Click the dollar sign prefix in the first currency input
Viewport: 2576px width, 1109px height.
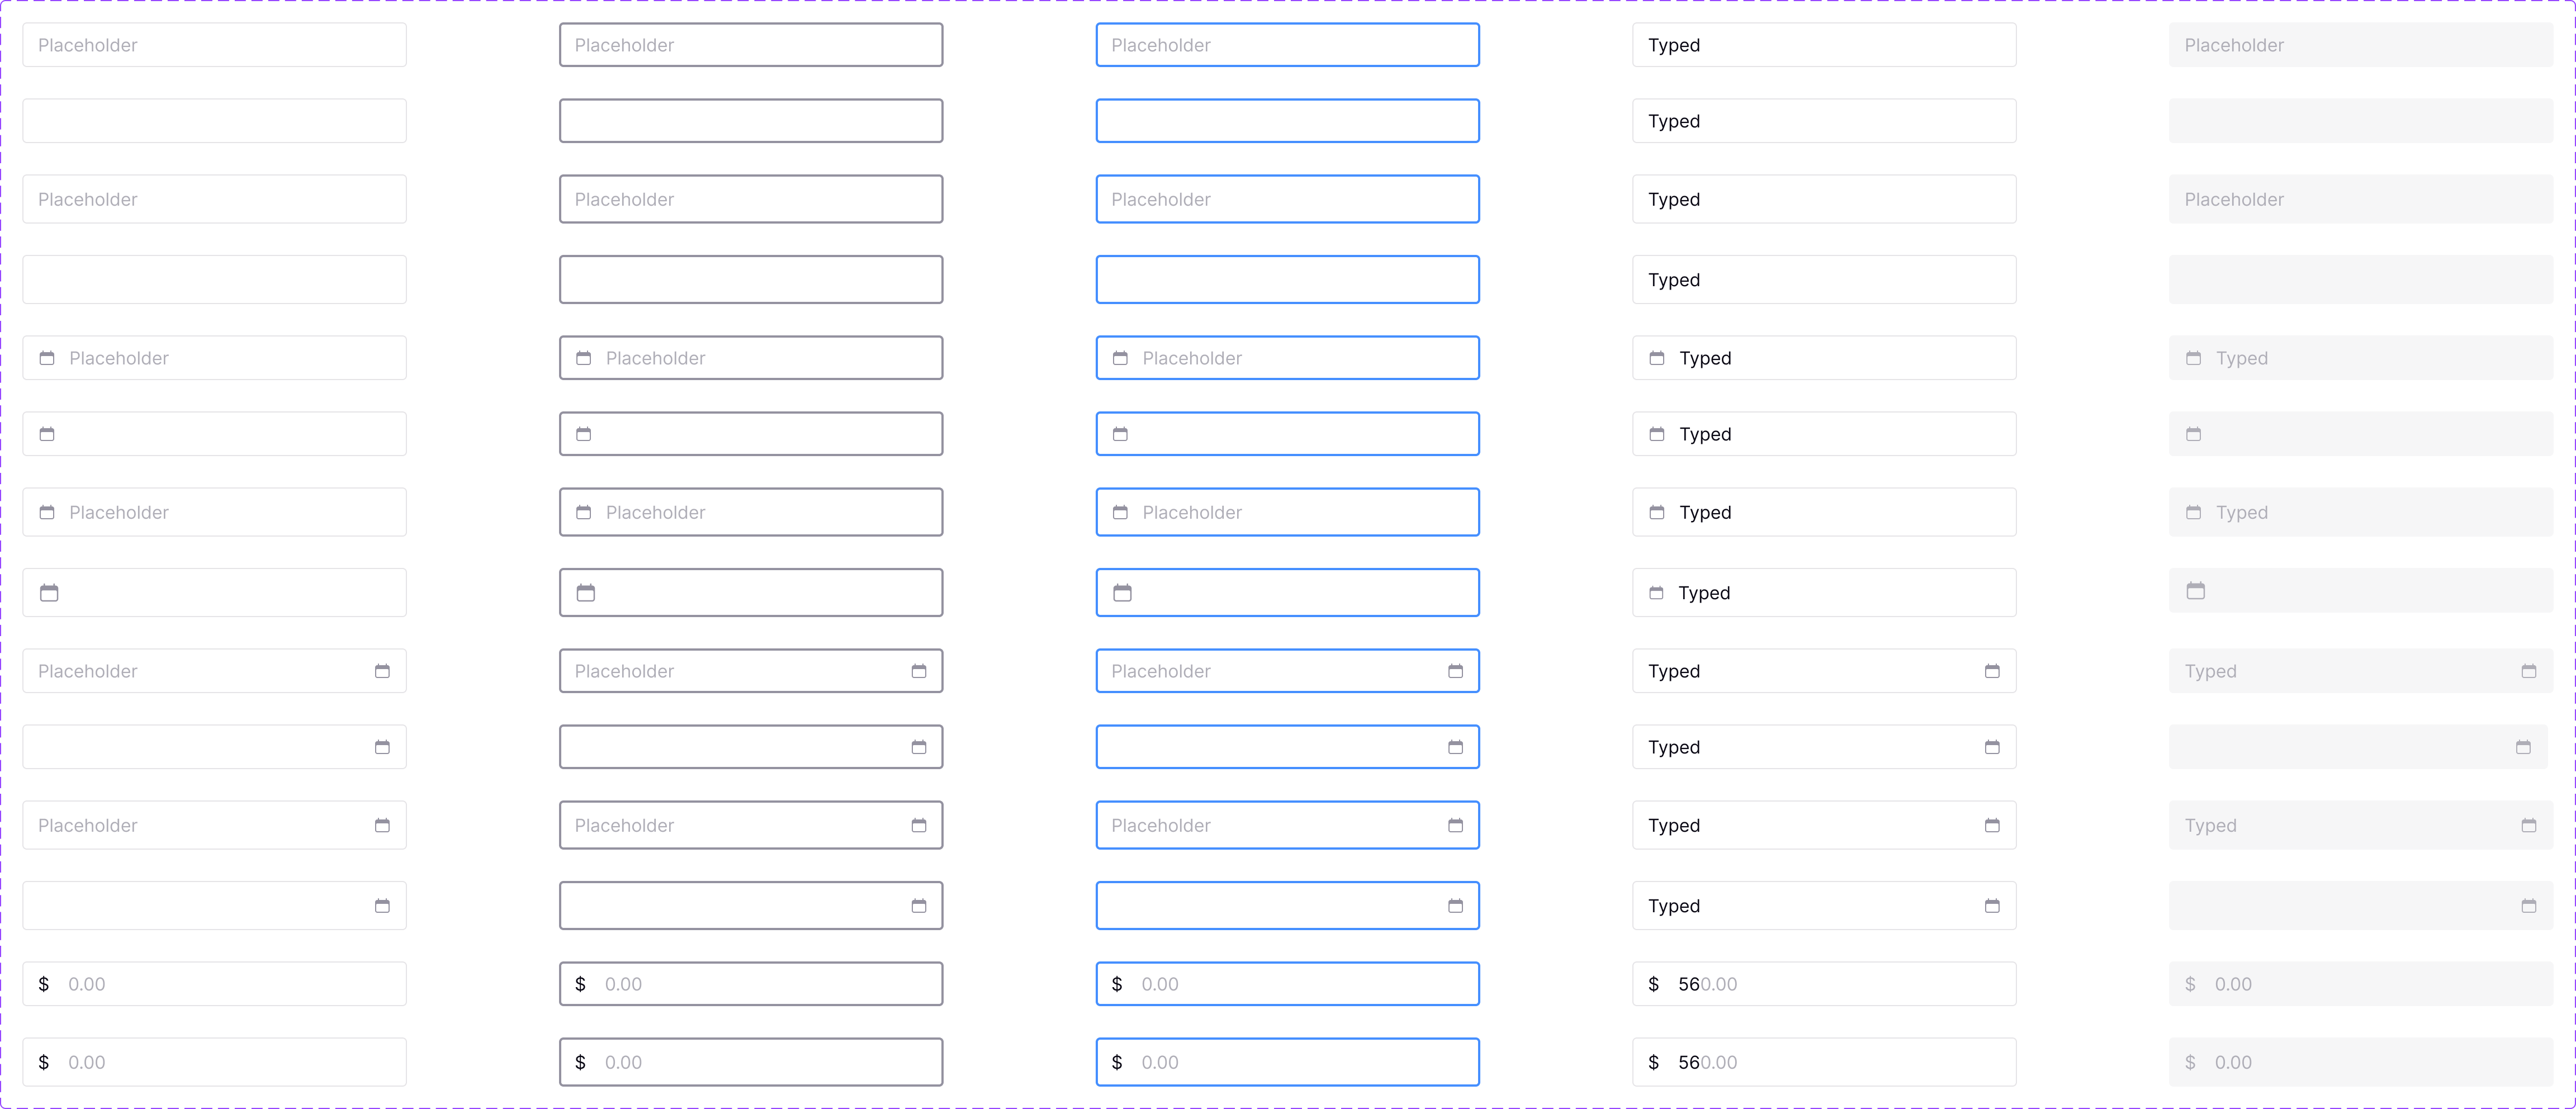[44, 983]
